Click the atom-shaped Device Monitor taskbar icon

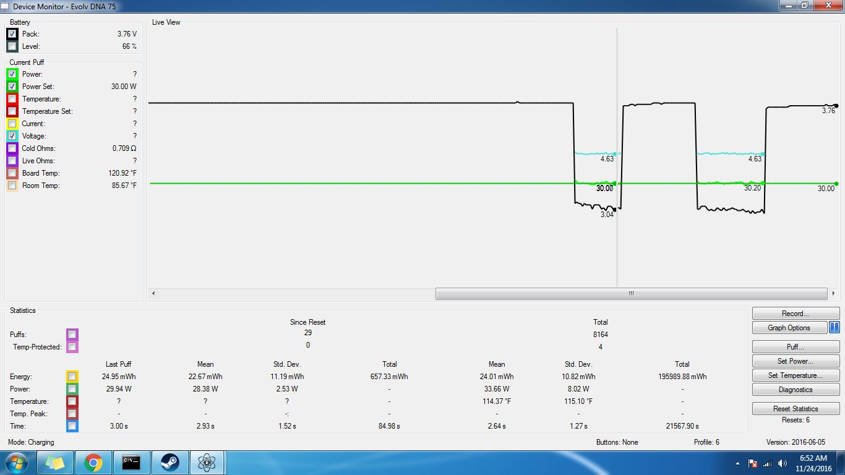coord(207,463)
